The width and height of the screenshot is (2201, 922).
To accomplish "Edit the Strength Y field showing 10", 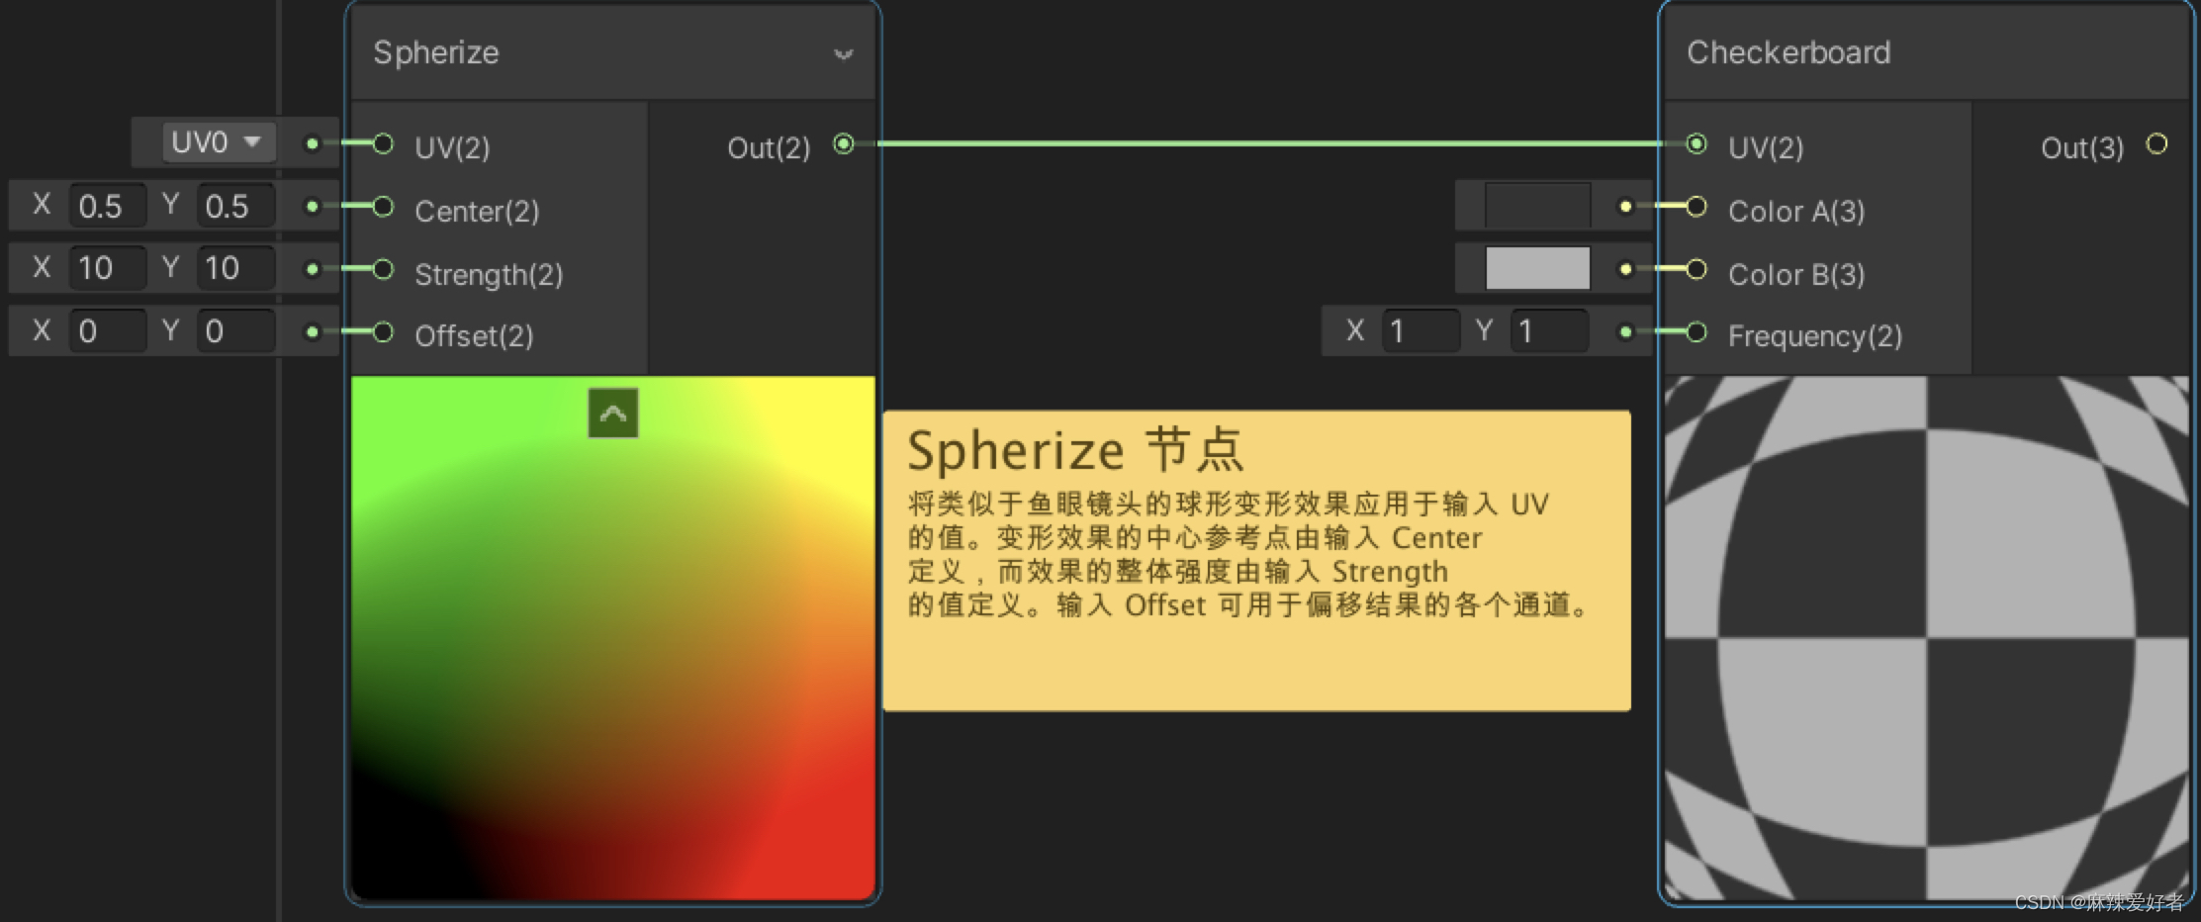I will [x=235, y=268].
